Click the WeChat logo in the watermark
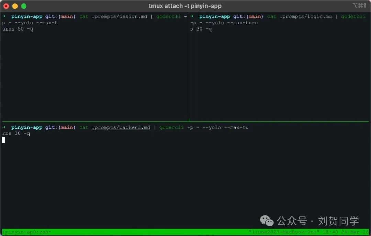 coord(267,221)
